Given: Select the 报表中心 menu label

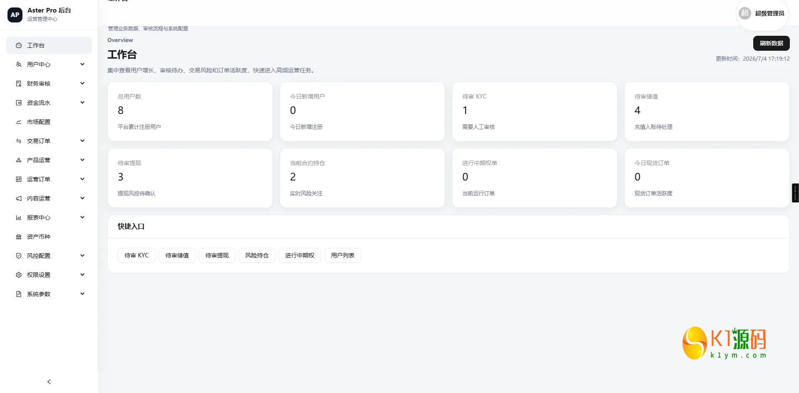Looking at the screenshot, I should [x=39, y=218].
